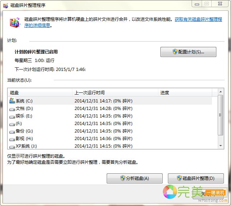Select the 2014/12/31 14:28 row for 文档 (D:)

103,109
